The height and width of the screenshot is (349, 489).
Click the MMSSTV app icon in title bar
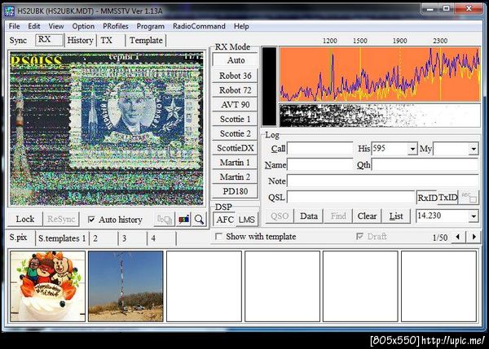coord(10,11)
